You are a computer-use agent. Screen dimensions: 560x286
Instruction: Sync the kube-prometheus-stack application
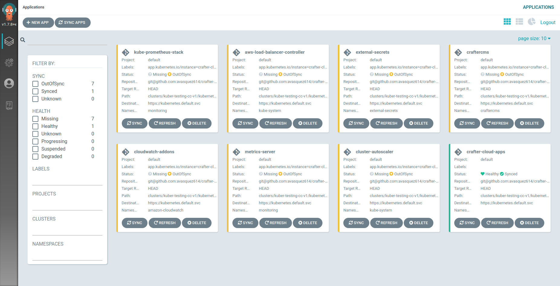click(x=134, y=123)
